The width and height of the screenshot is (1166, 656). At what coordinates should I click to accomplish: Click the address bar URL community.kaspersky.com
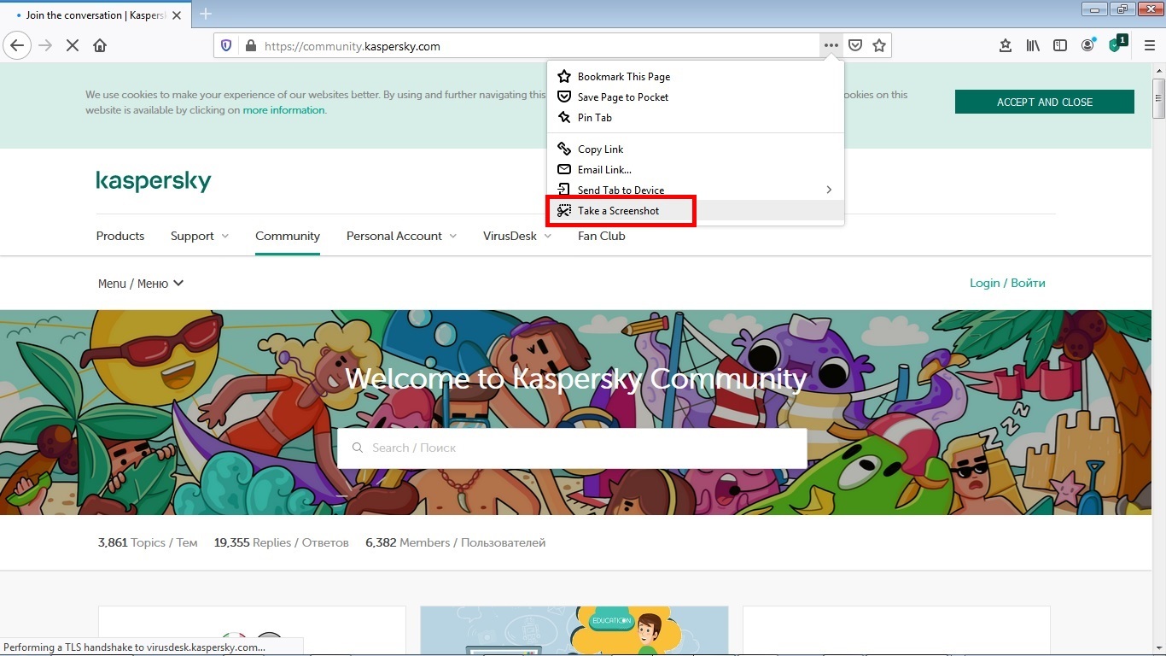point(353,46)
